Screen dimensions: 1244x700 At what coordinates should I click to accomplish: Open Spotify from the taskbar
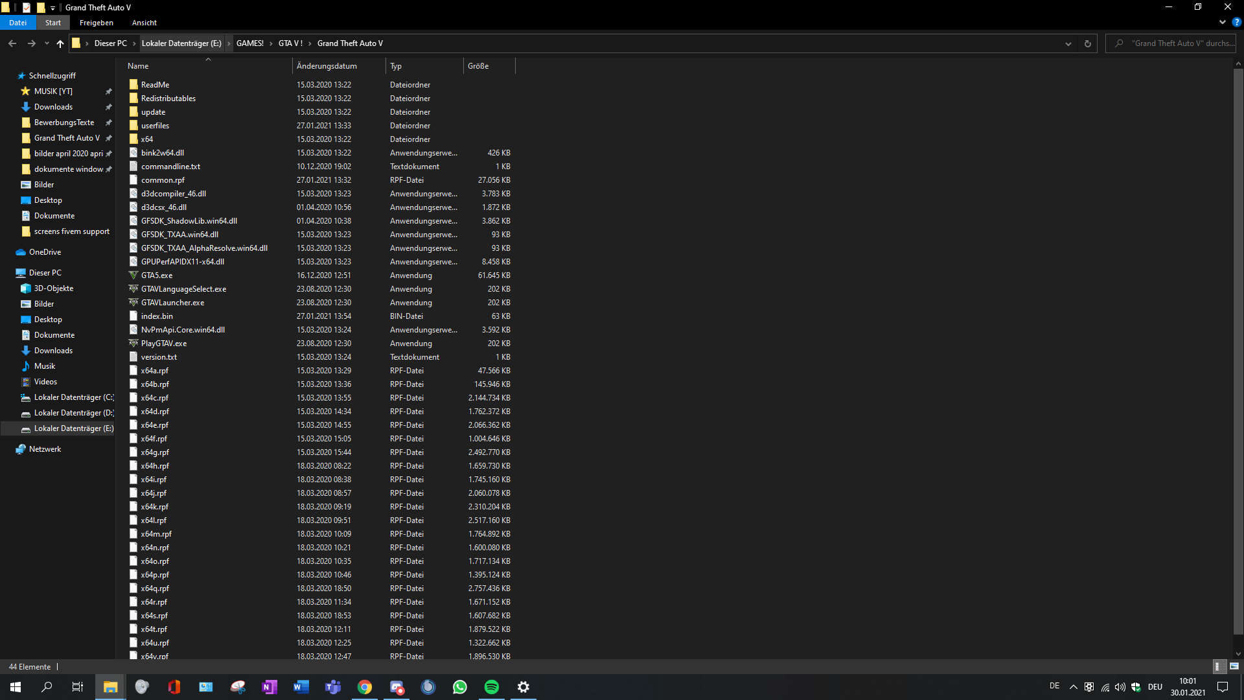[492, 687]
